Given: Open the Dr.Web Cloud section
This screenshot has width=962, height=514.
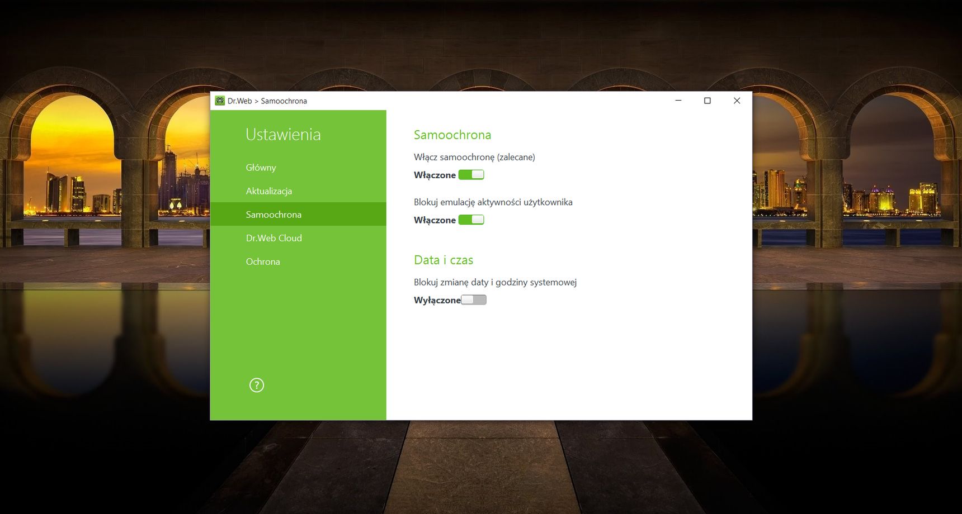Looking at the screenshot, I should pyautogui.click(x=298, y=238).
